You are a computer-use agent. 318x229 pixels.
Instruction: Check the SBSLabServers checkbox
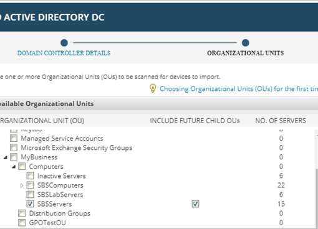(30, 195)
